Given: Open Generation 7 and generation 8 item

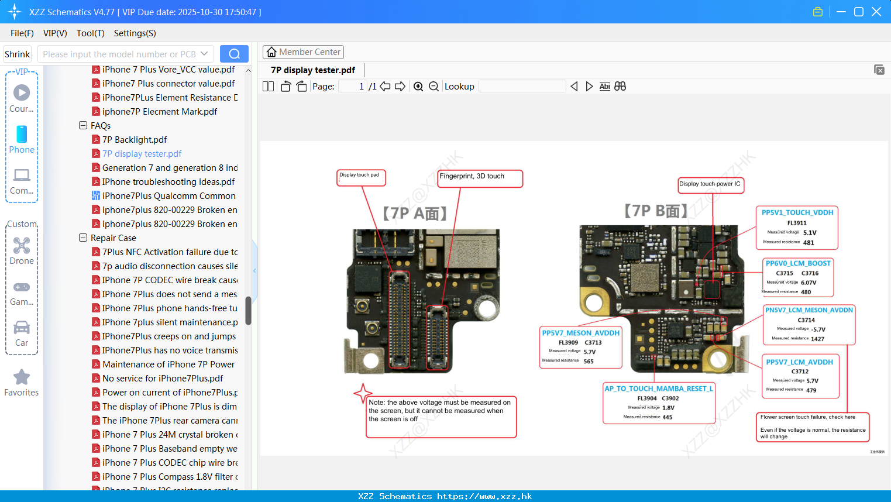Looking at the screenshot, I should (x=170, y=167).
